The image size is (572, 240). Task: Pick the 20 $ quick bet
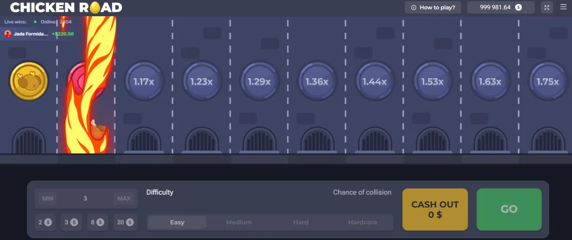point(125,222)
